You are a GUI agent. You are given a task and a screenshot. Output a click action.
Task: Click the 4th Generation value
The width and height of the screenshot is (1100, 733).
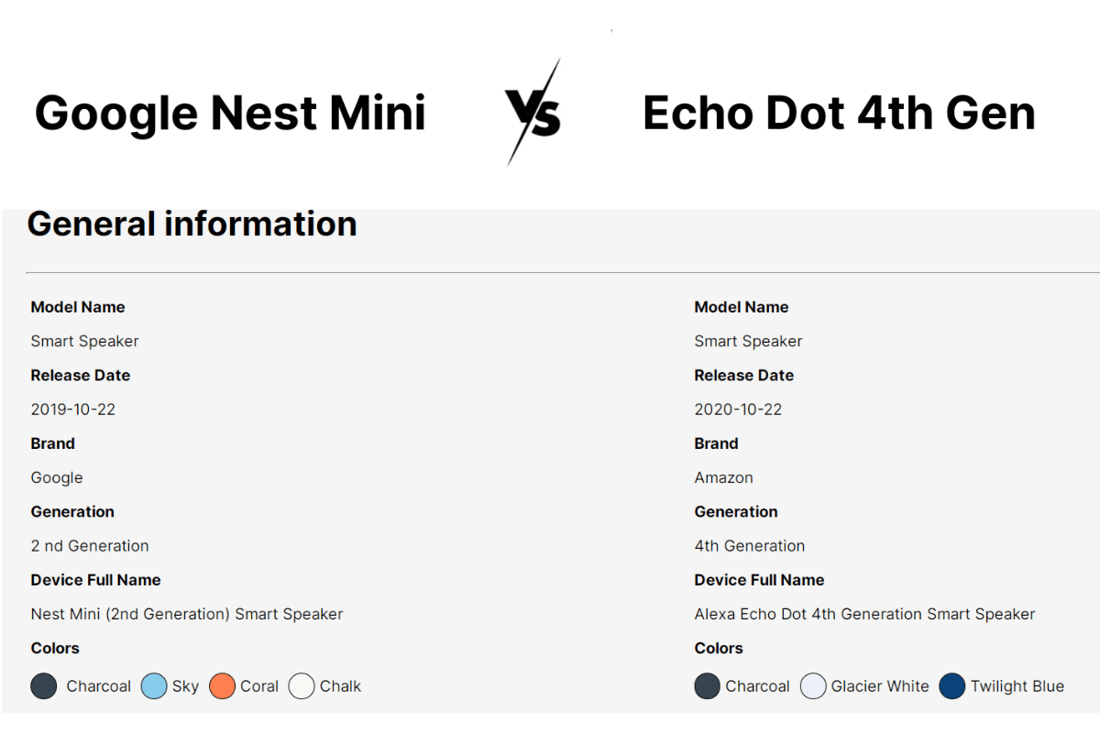750,546
